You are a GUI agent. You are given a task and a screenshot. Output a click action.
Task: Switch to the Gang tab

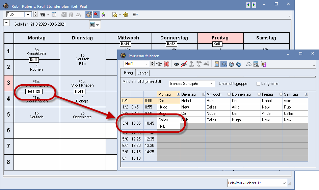tap(128, 73)
